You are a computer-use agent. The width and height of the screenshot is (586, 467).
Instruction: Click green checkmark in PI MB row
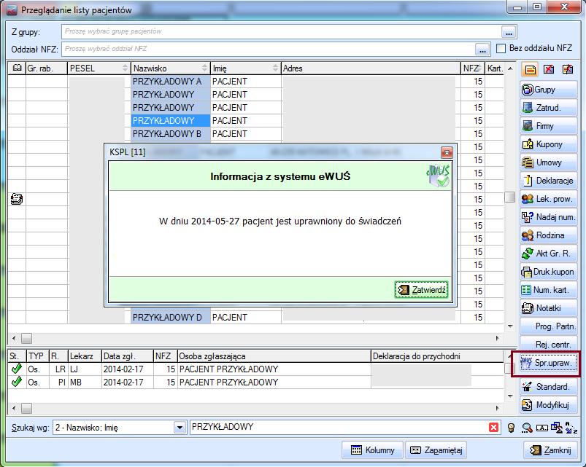coord(16,382)
